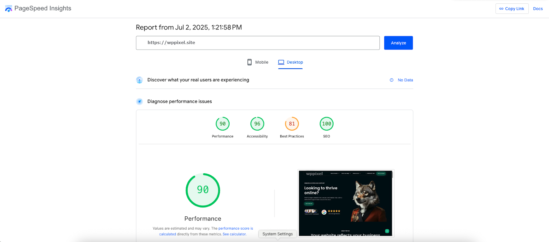Select the small Performance 90 score gauge

[223, 124]
